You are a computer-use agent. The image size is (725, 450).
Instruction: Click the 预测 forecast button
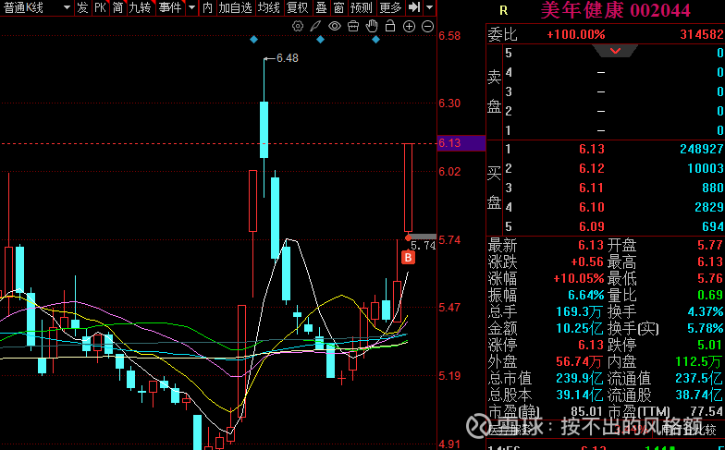[x=362, y=7]
